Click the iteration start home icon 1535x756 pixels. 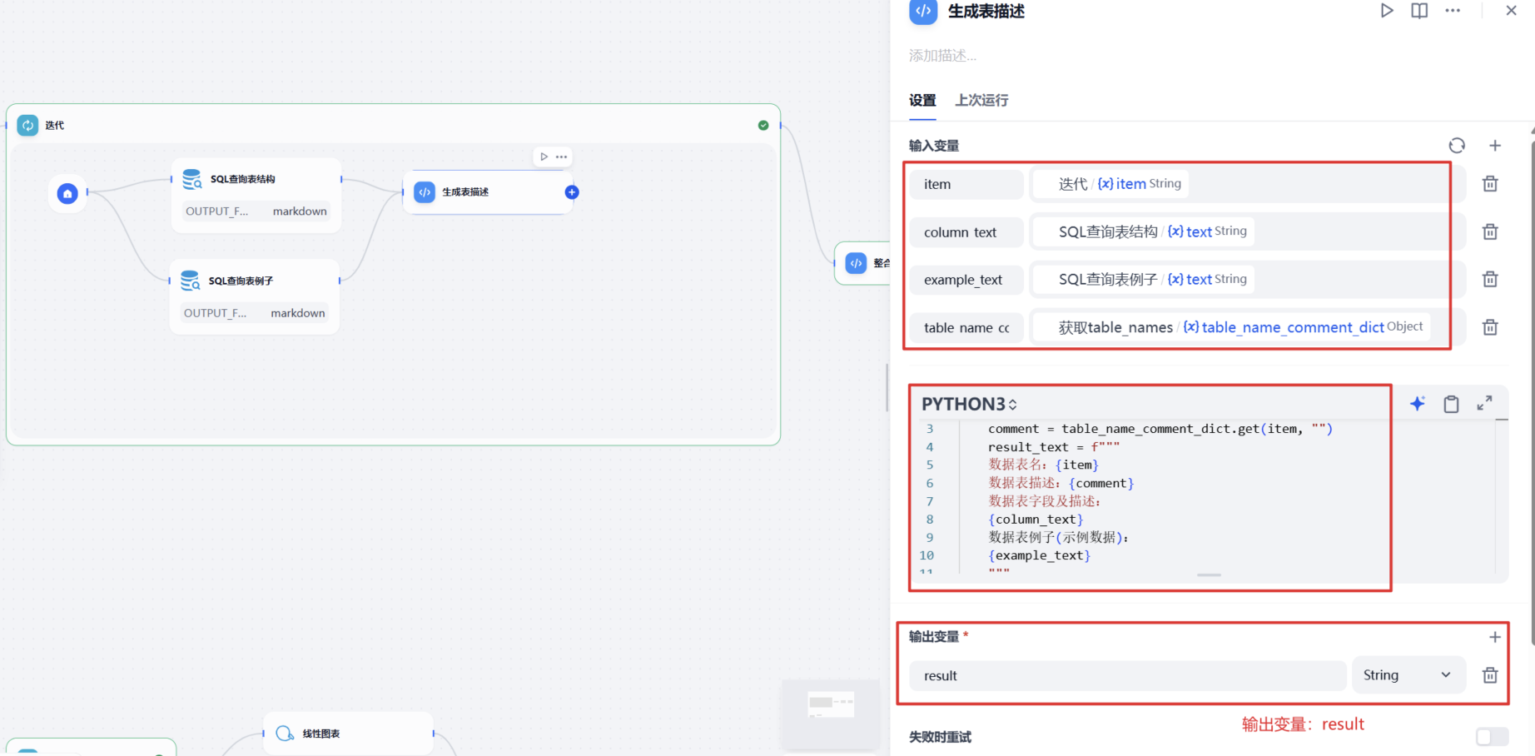coord(67,193)
